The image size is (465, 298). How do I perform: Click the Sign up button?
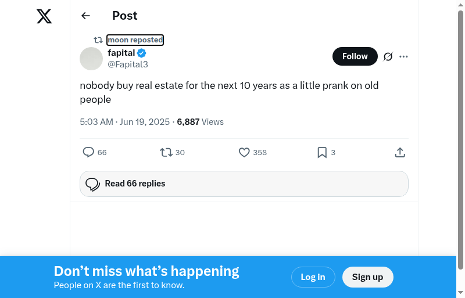coord(367,277)
